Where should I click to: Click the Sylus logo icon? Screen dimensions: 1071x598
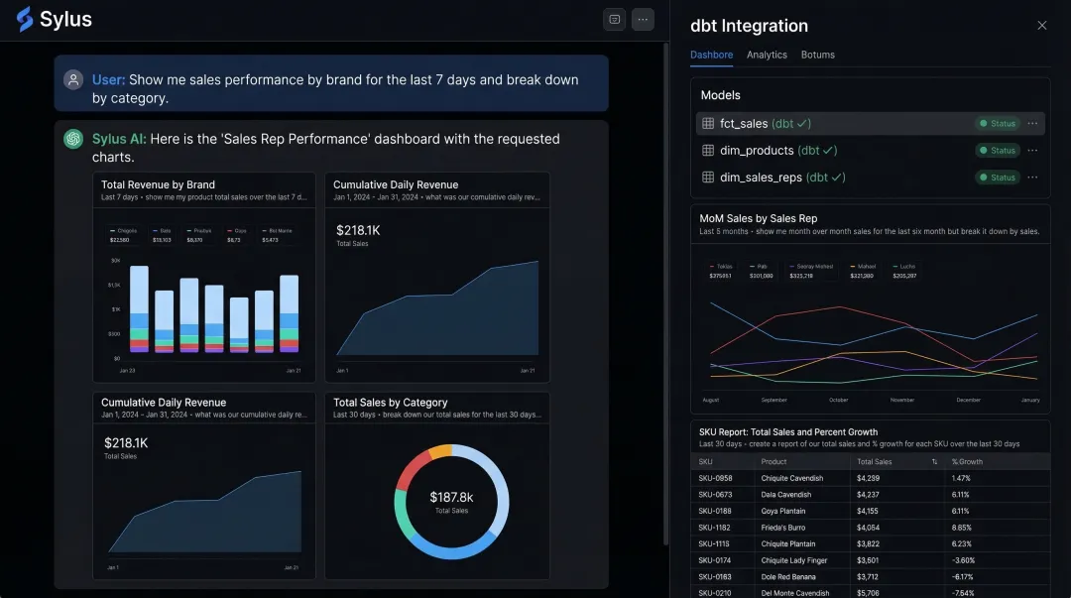(x=23, y=19)
